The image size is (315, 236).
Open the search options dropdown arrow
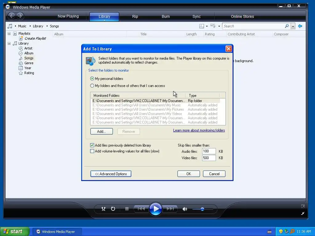(293, 26)
